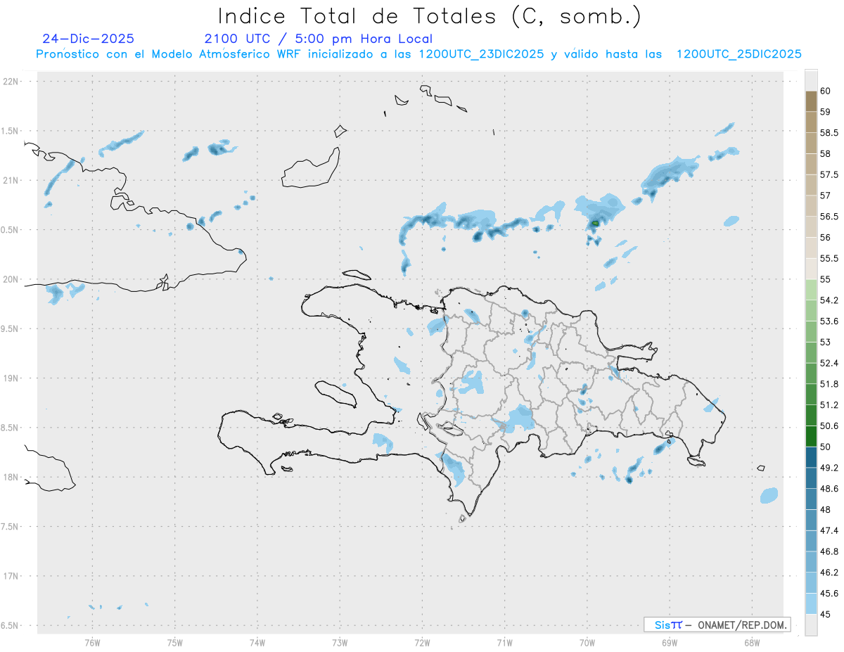
Task: Click the brown color band between 59 and 60
Action: click(811, 101)
